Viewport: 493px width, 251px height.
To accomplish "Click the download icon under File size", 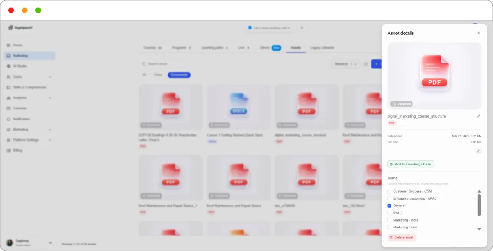I will [x=479, y=151].
